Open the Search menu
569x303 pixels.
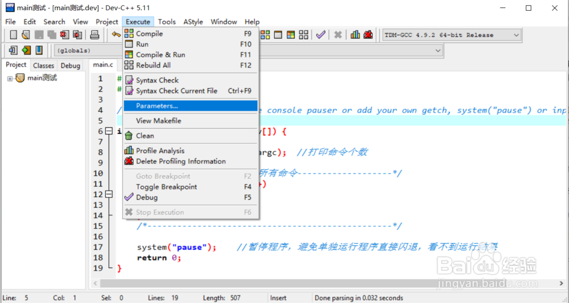(x=55, y=22)
